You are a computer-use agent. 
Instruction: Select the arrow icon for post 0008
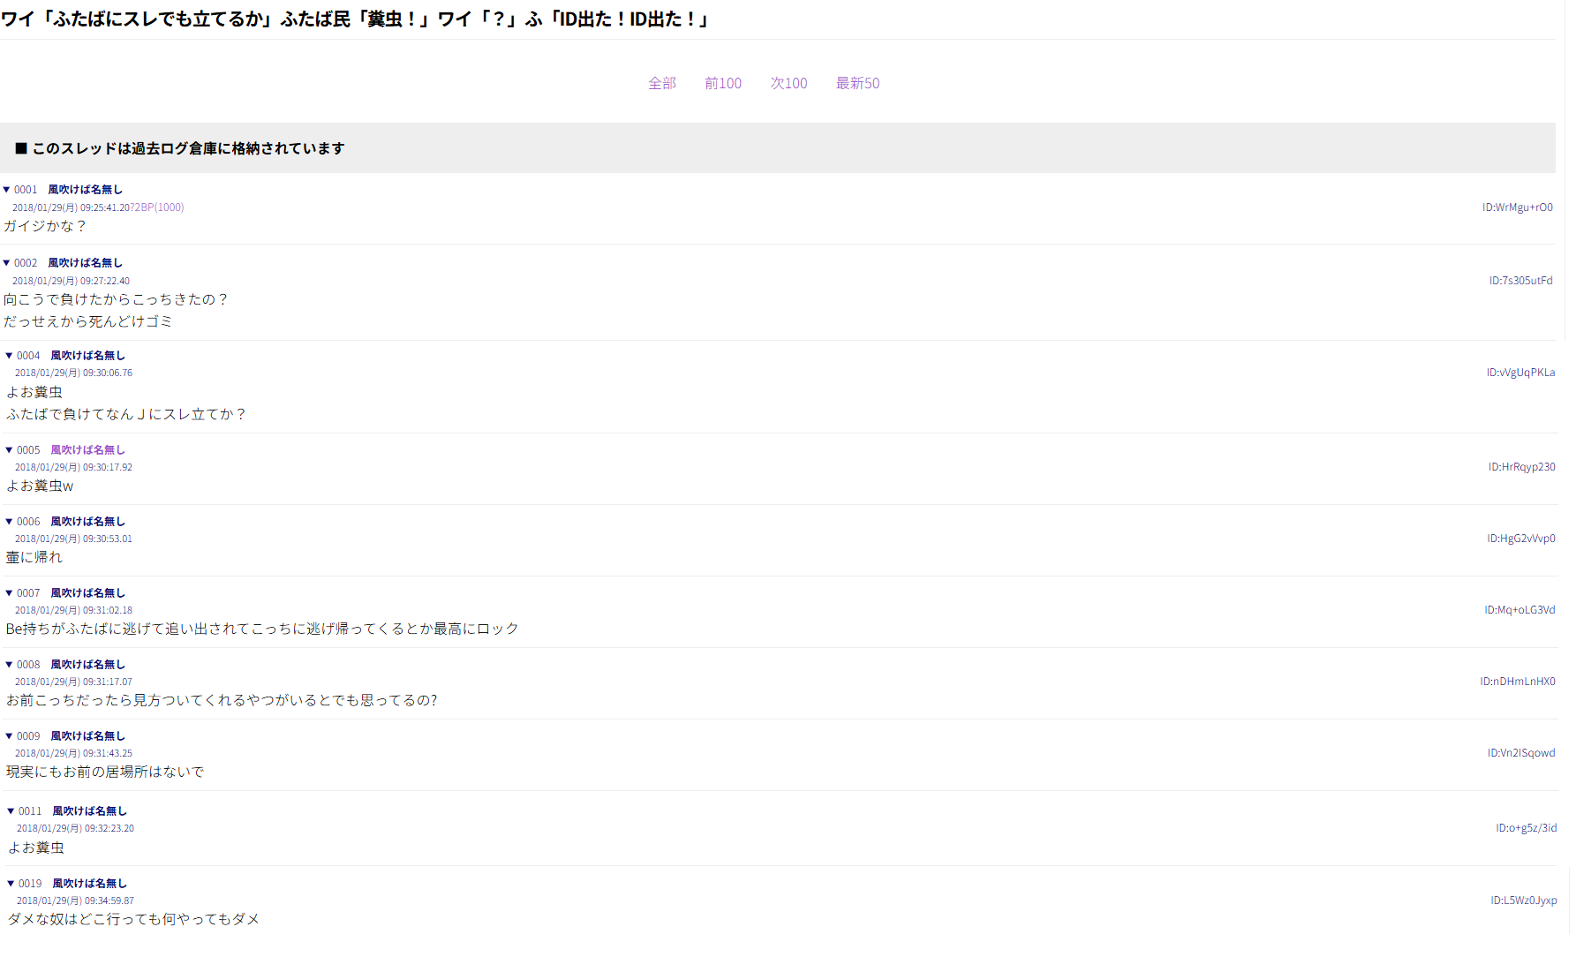(x=9, y=665)
